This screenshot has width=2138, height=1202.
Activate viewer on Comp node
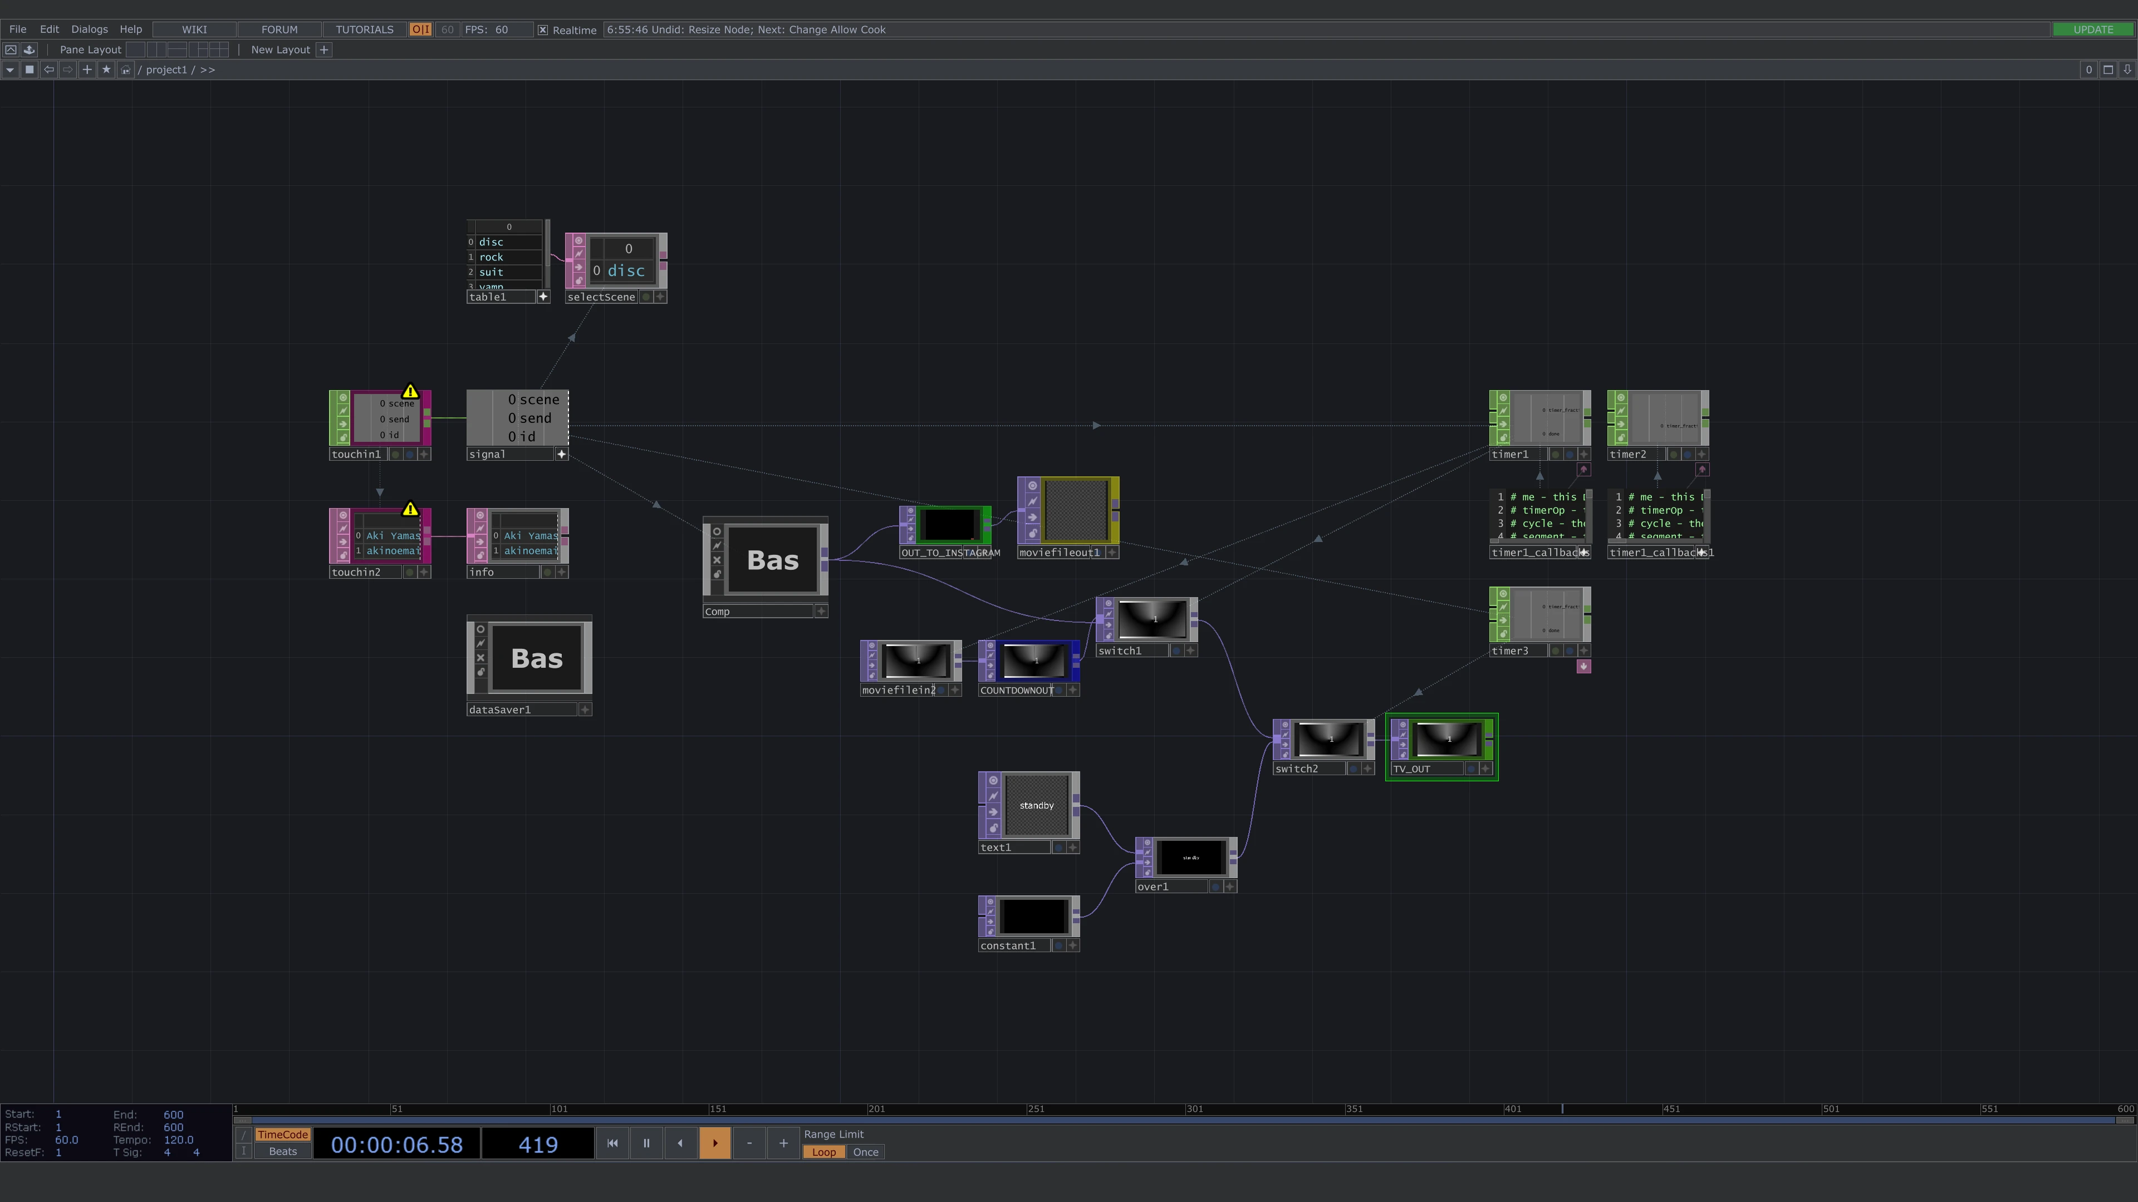coord(822,612)
